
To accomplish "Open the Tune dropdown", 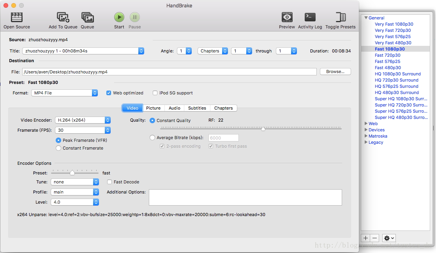I will pyautogui.click(x=75, y=182).
